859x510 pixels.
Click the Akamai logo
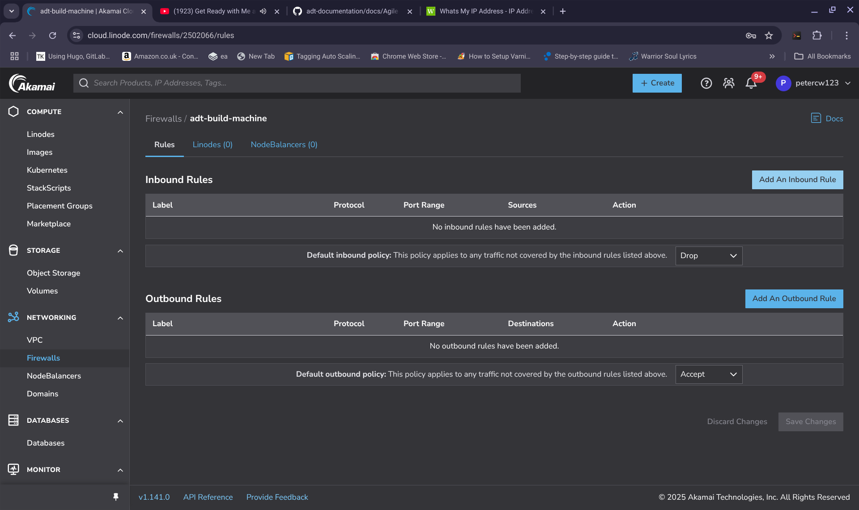coord(32,83)
